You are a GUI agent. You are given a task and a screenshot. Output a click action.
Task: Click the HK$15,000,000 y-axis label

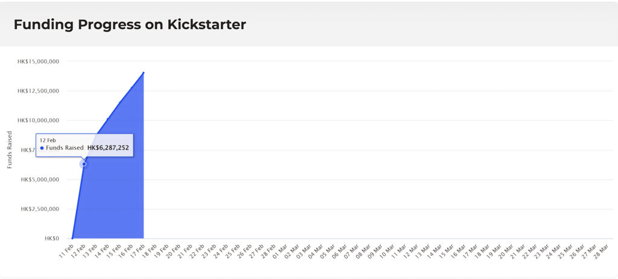[x=38, y=62]
